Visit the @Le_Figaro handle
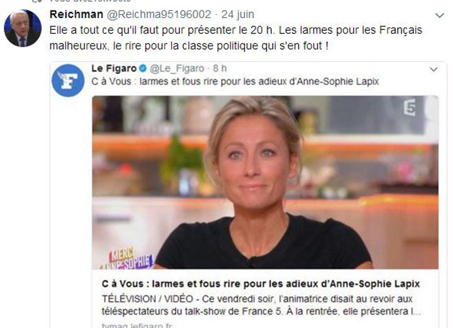Screen dimensions: 453x328 [177, 68]
